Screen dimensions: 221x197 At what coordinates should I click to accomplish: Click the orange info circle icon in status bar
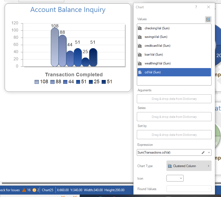(34, 190)
